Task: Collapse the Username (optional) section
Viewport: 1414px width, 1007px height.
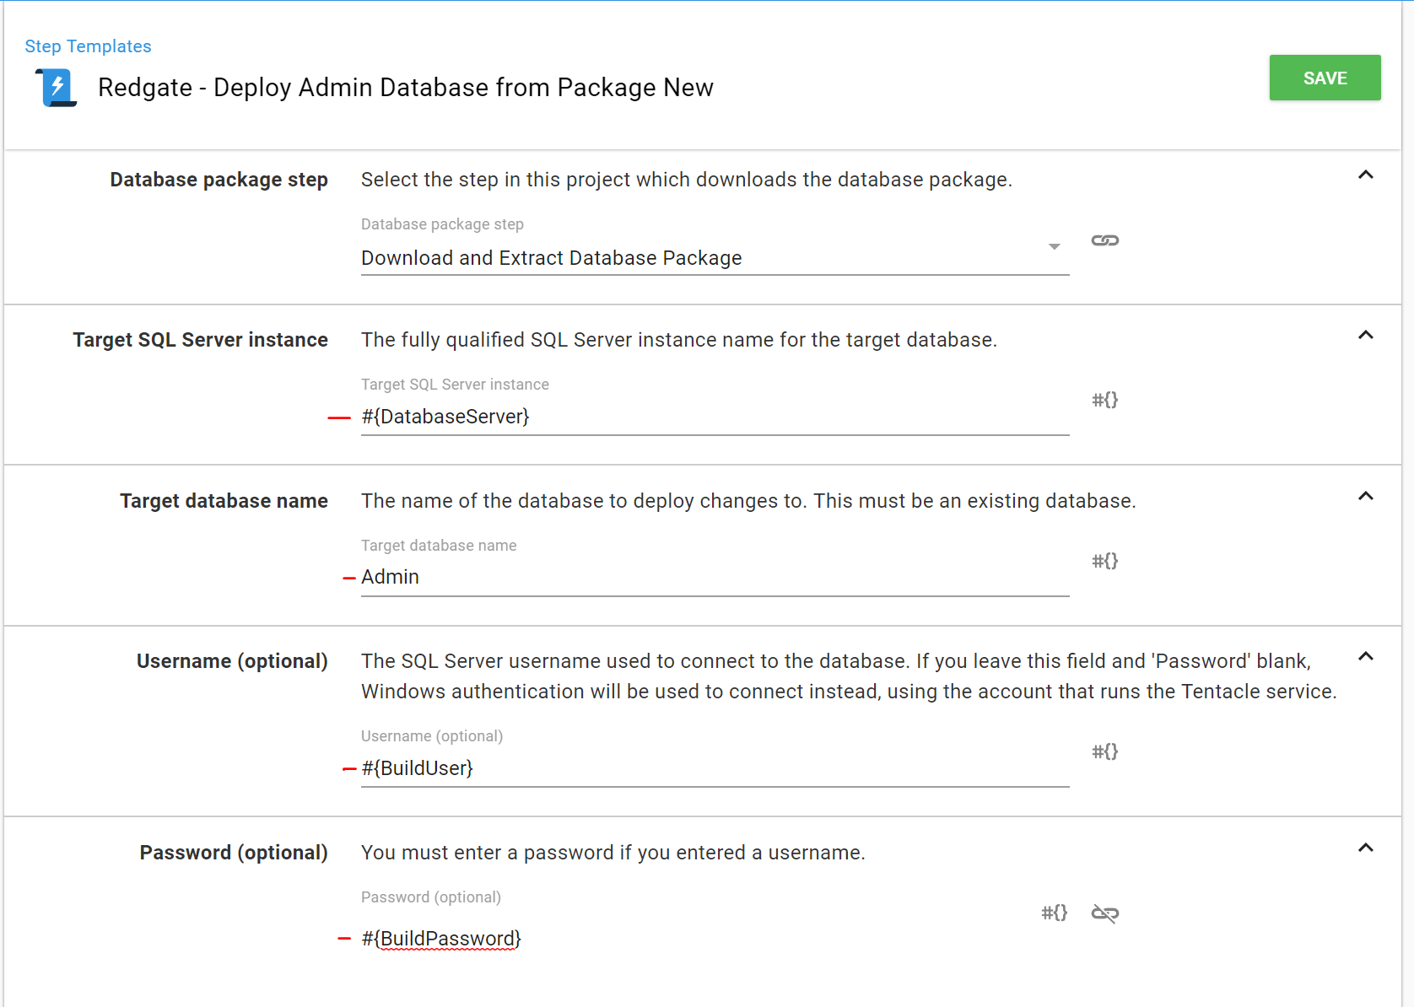Action: (x=1366, y=657)
